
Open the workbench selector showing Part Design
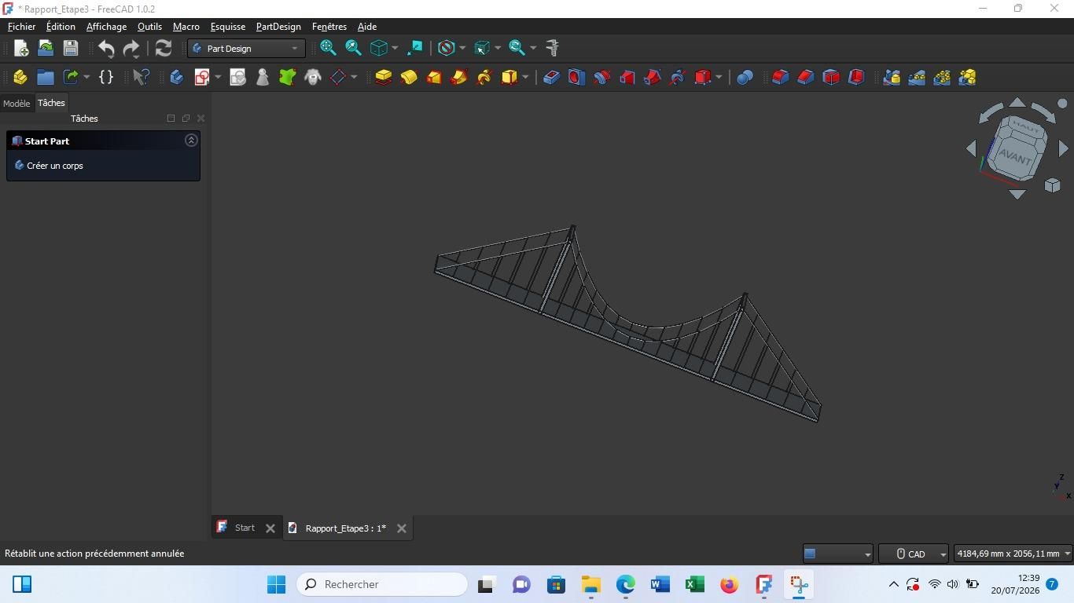point(246,49)
